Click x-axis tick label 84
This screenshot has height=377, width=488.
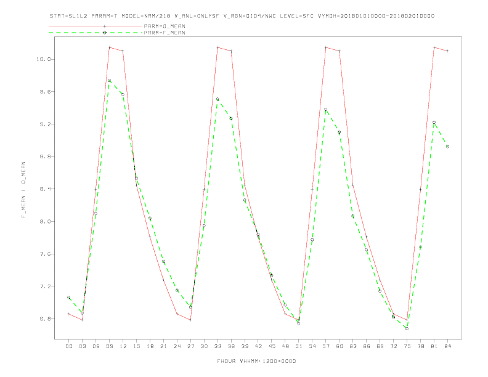[x=447, y=346]
